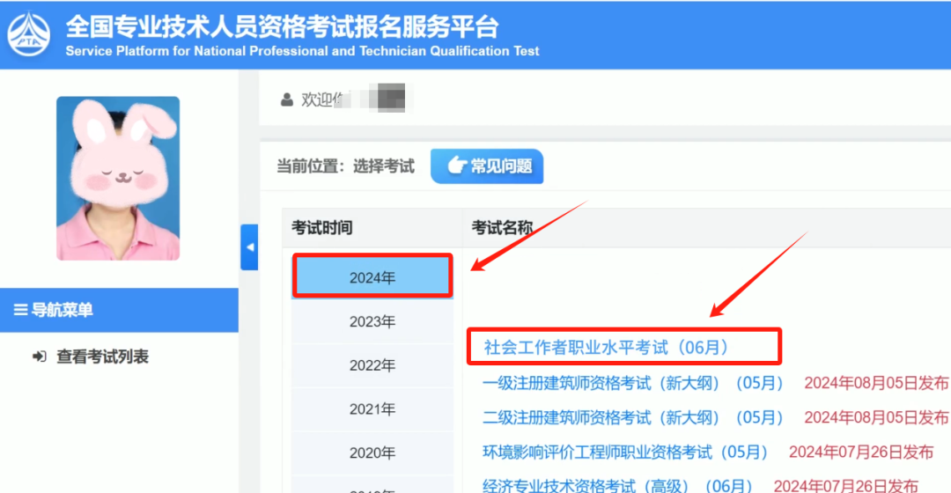
Task: Open 一级注册建筑师资格考试（新大纲）（05月）
Action: [632, 383]
